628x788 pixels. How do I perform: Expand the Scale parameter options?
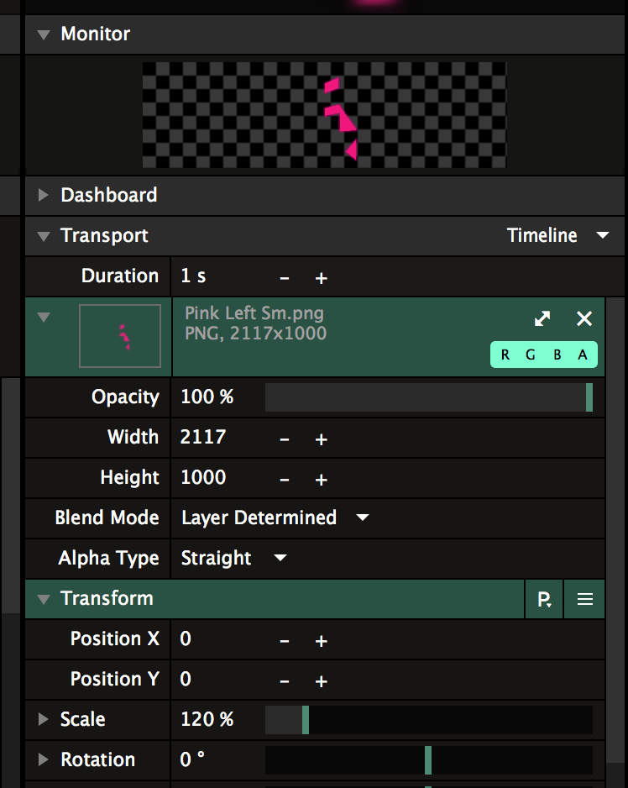(x=43, y=720)
